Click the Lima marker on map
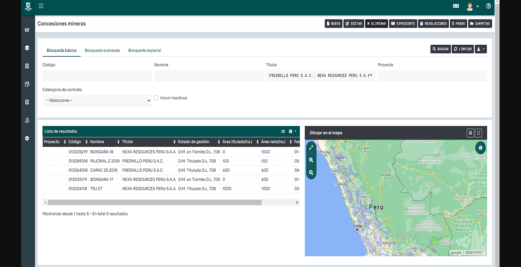The width and height of the screenshot is (521, 267). 357,230
